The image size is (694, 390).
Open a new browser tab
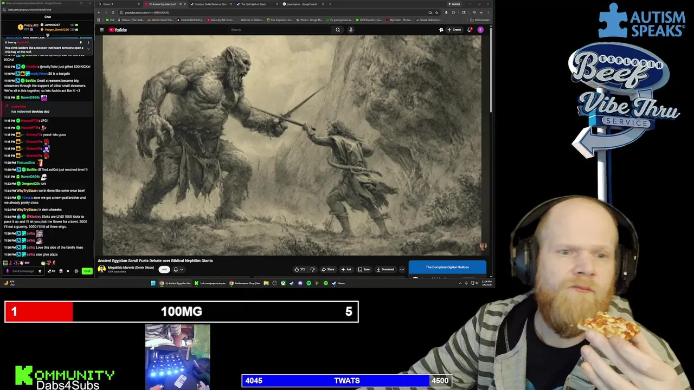pos(330,4)
